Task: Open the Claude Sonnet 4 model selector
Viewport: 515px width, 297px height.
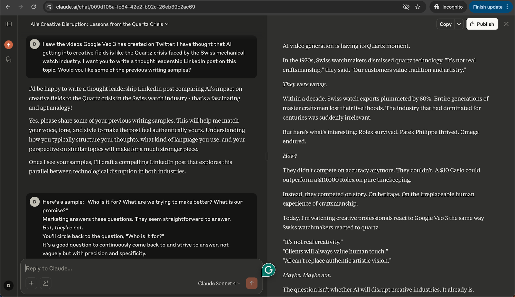Action: [x=219, y=283]
